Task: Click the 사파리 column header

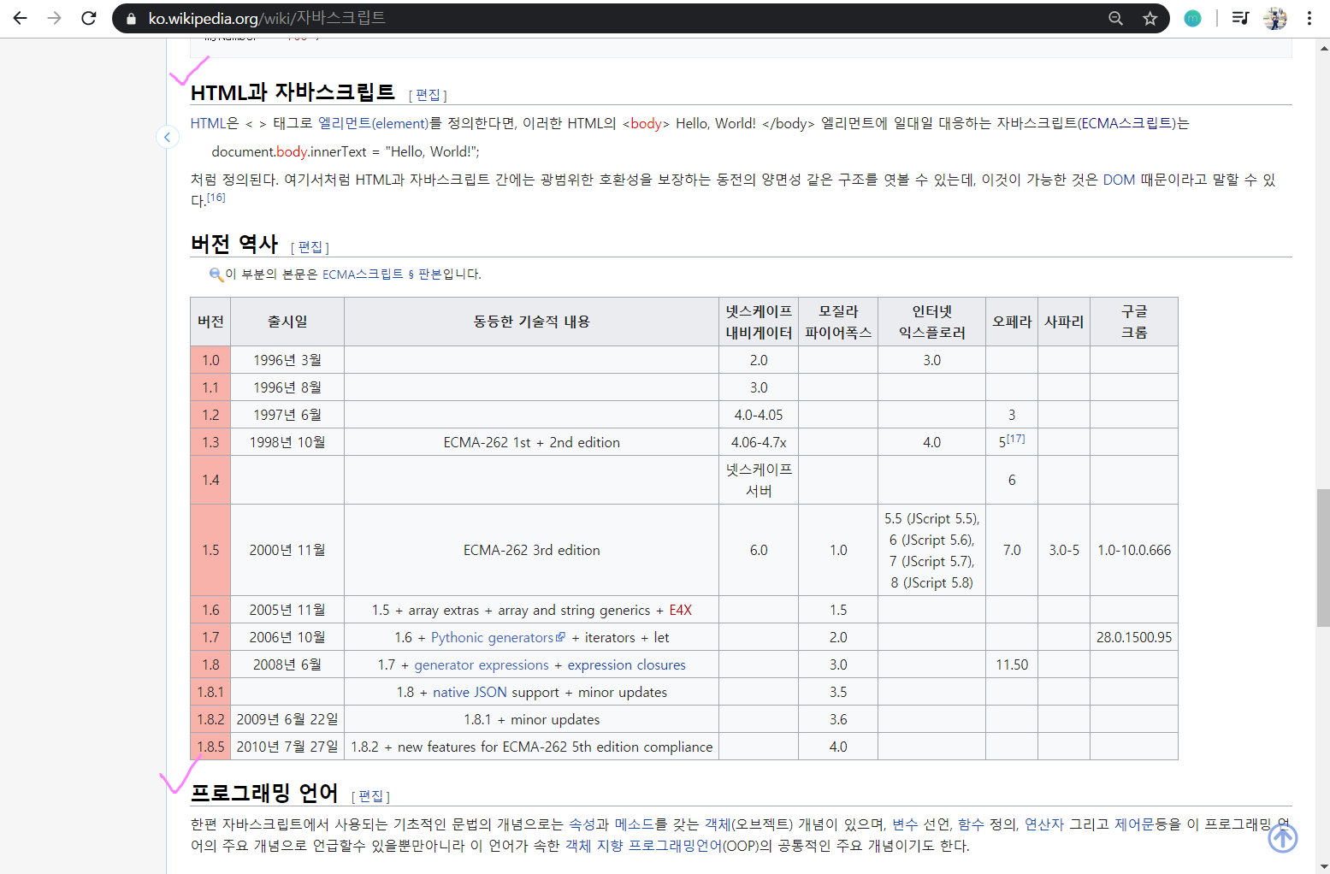Action: (1064, 322)
